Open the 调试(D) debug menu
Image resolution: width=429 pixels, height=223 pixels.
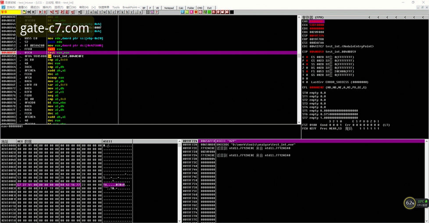pos(35,7)
